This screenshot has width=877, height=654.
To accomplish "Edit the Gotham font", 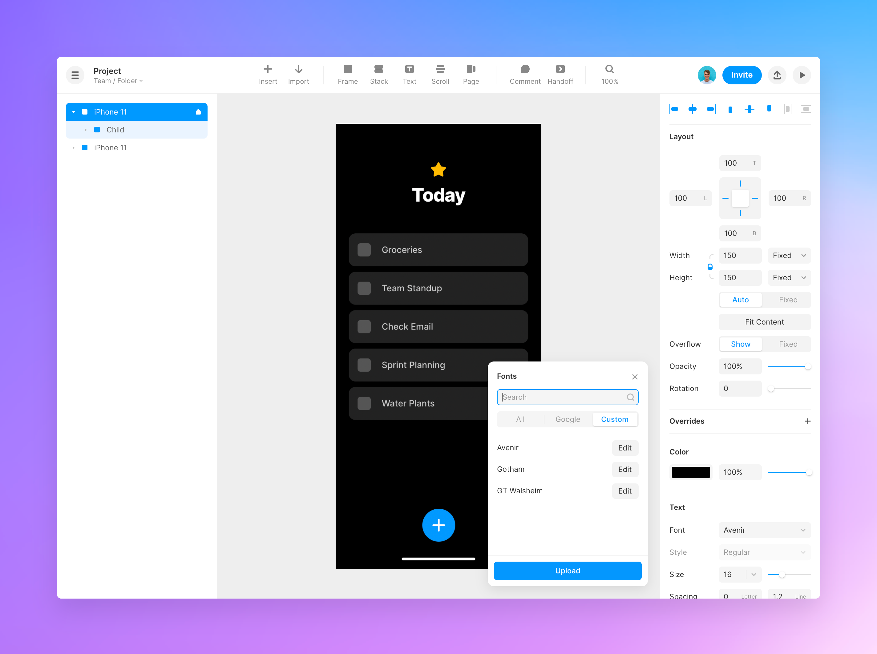I will click(625, 470).
